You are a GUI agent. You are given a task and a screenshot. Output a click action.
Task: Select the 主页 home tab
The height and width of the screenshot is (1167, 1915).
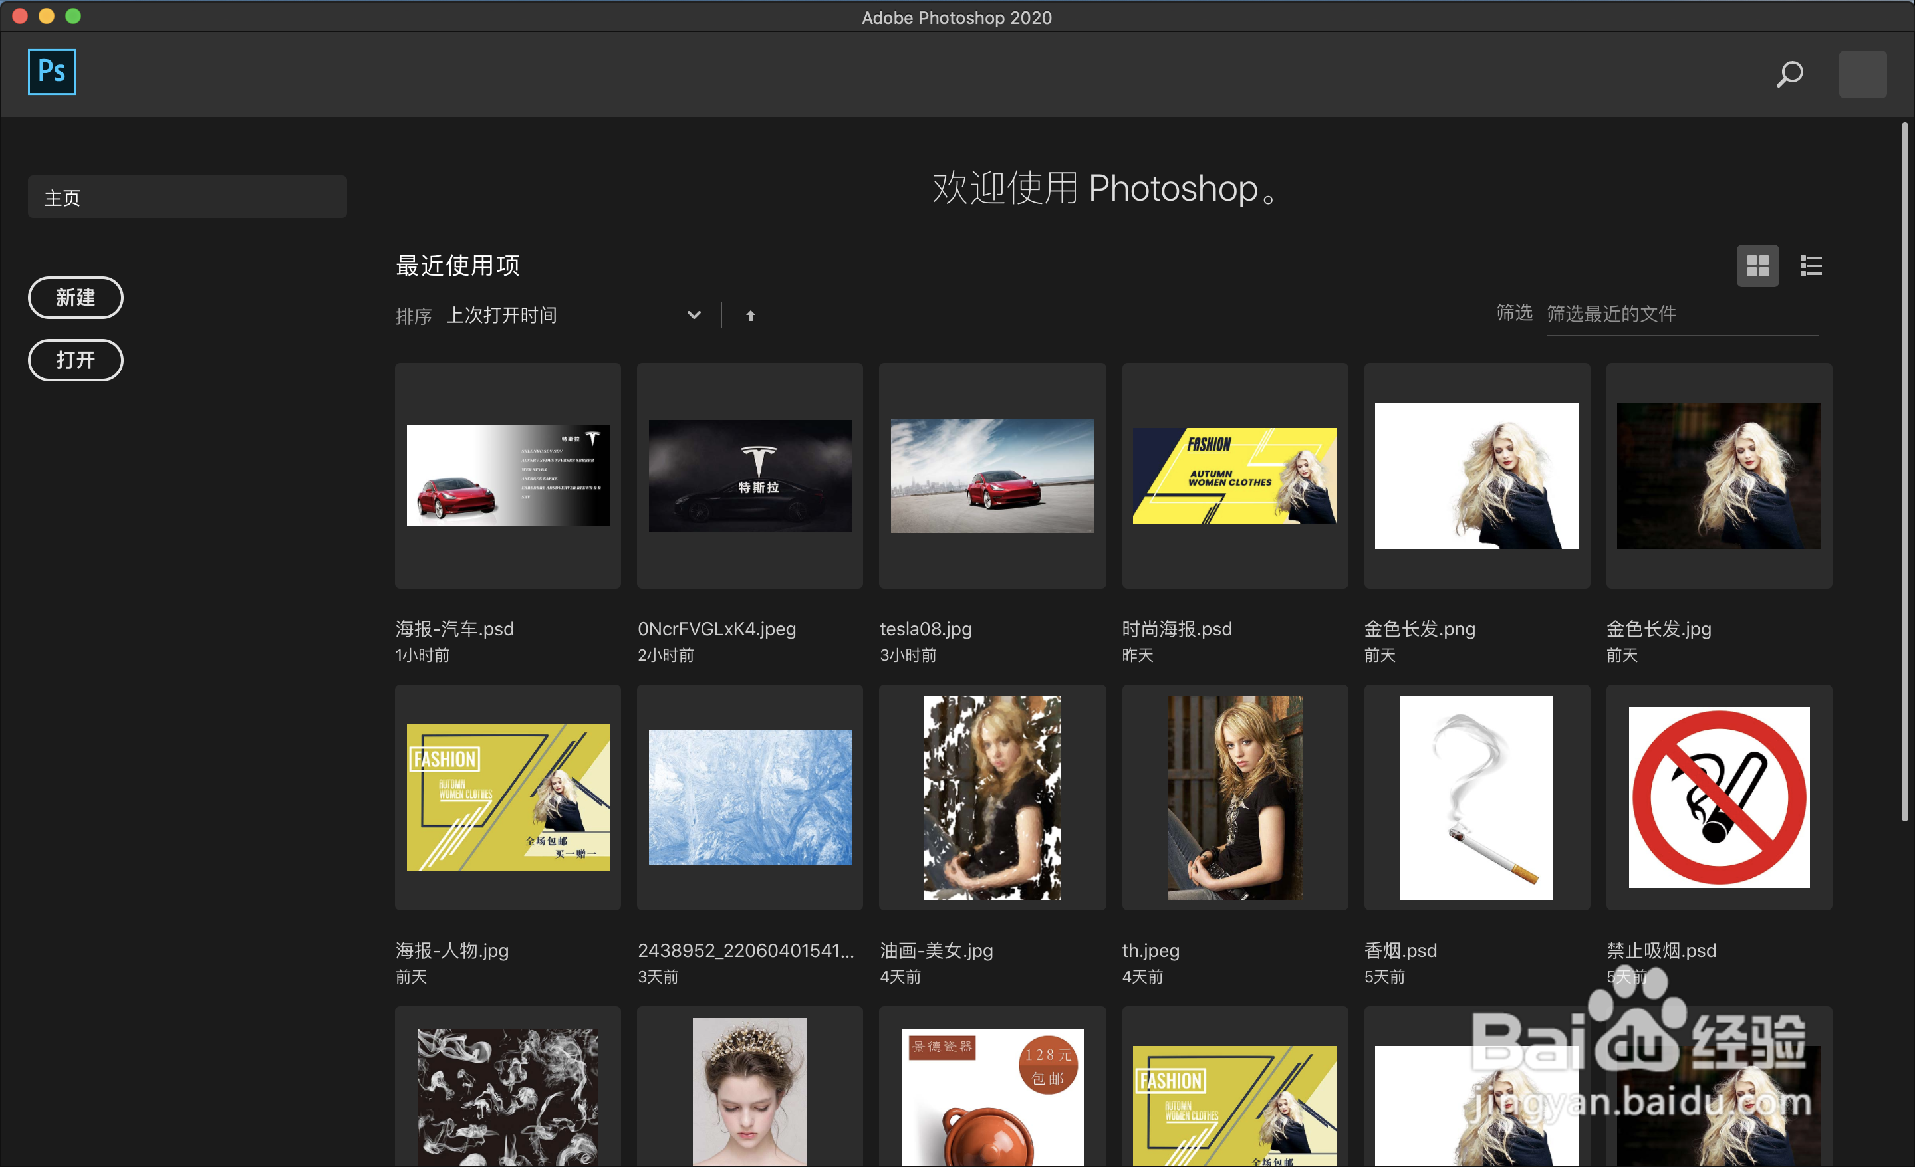pos(187,197)
